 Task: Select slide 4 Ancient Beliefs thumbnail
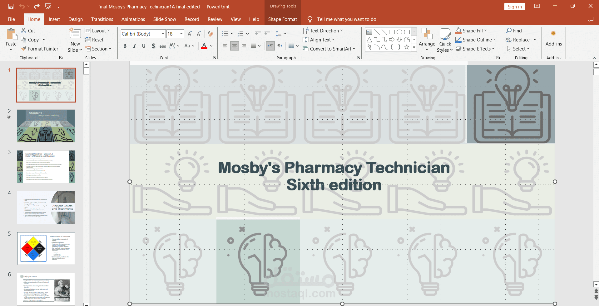click(x=46, y=208)
